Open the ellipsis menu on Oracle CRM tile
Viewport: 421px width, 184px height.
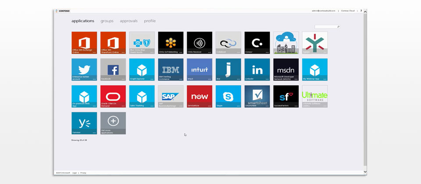123,106
